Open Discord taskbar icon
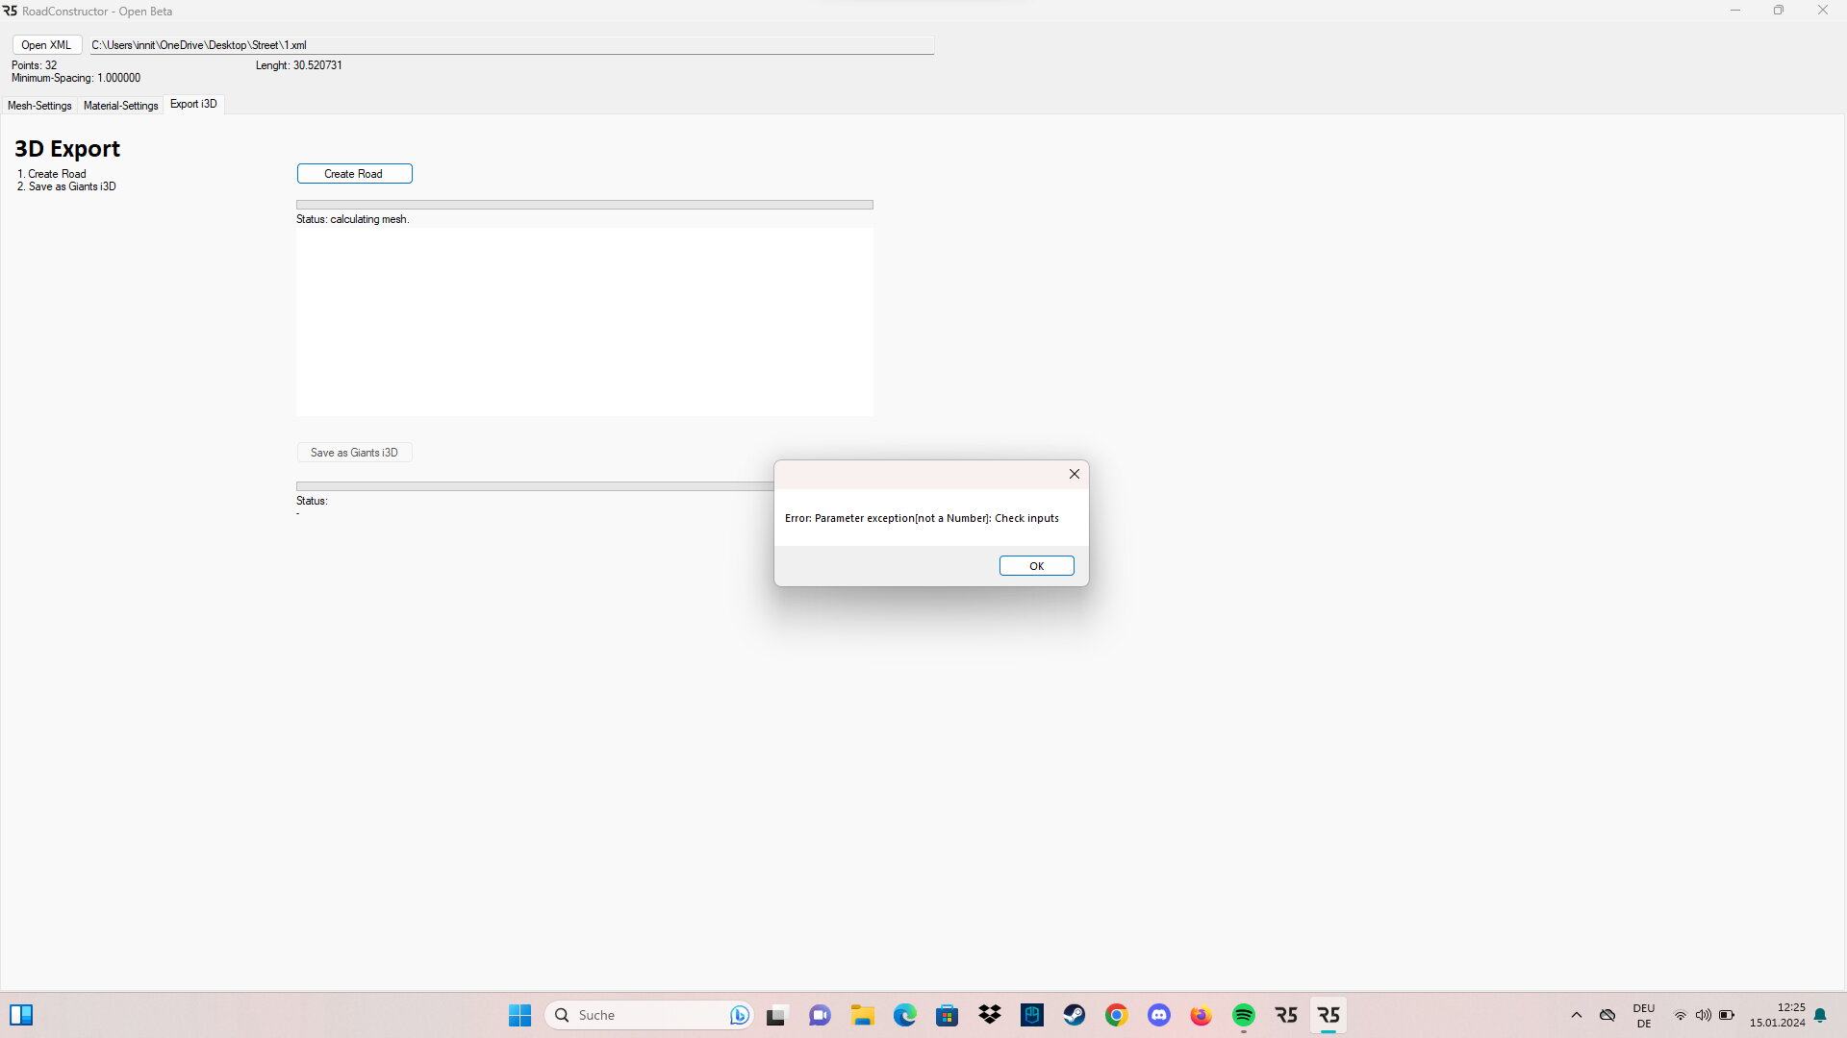Image resolution: width=1847 pixels, height=1038 pixels. (x=1159, y=1015)
